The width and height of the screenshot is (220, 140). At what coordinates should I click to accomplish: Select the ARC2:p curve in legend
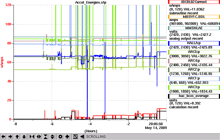(x=194, y=69)
